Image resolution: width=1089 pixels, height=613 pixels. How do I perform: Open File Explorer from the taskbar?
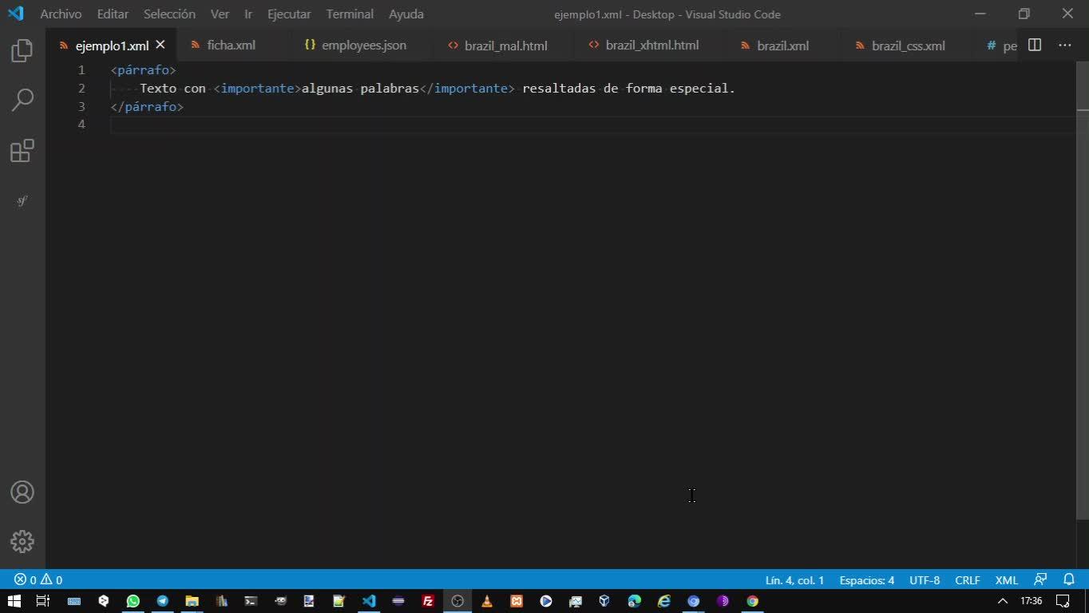pyautogui.click(x=192, y=601)
